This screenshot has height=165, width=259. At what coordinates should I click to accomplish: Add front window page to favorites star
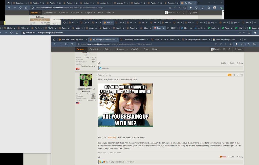pos(230,44)
